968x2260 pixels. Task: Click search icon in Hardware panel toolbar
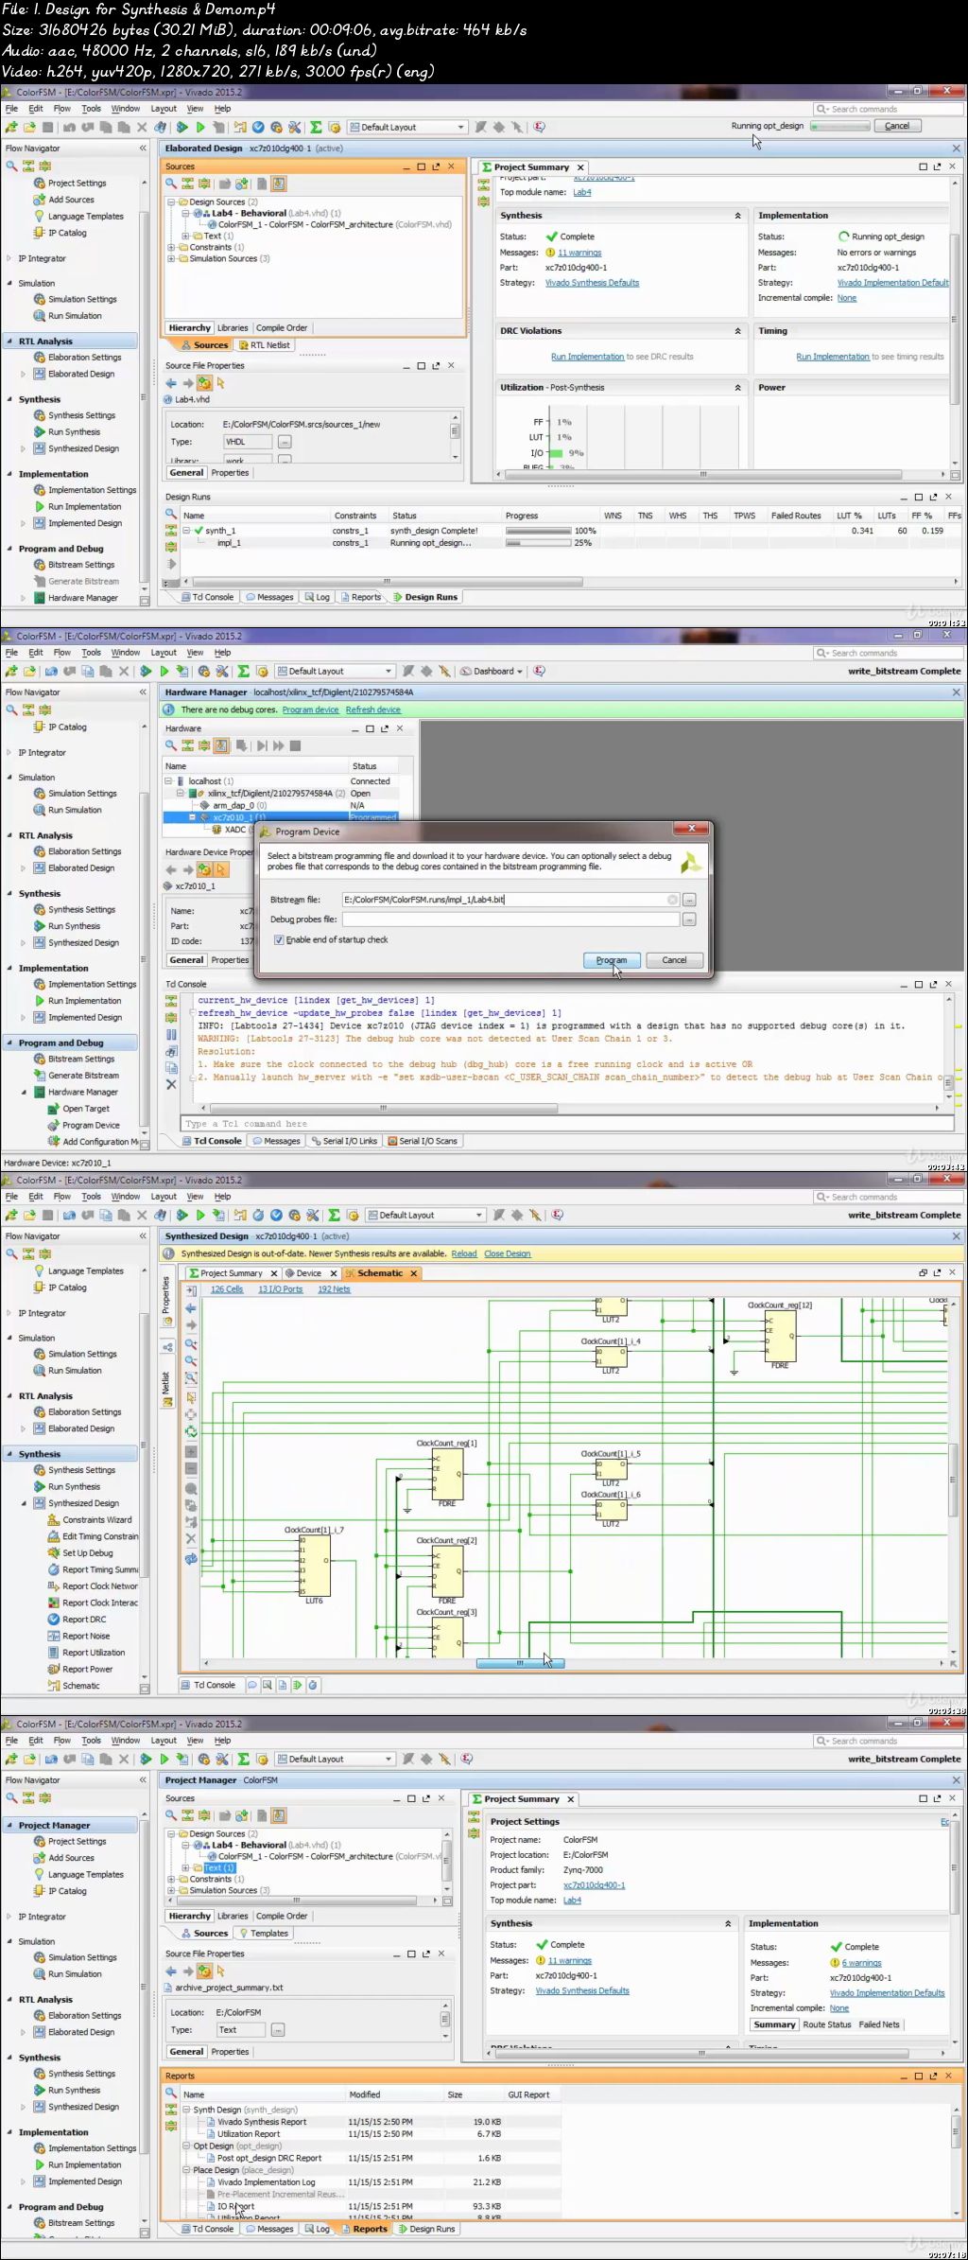(171, 745)
